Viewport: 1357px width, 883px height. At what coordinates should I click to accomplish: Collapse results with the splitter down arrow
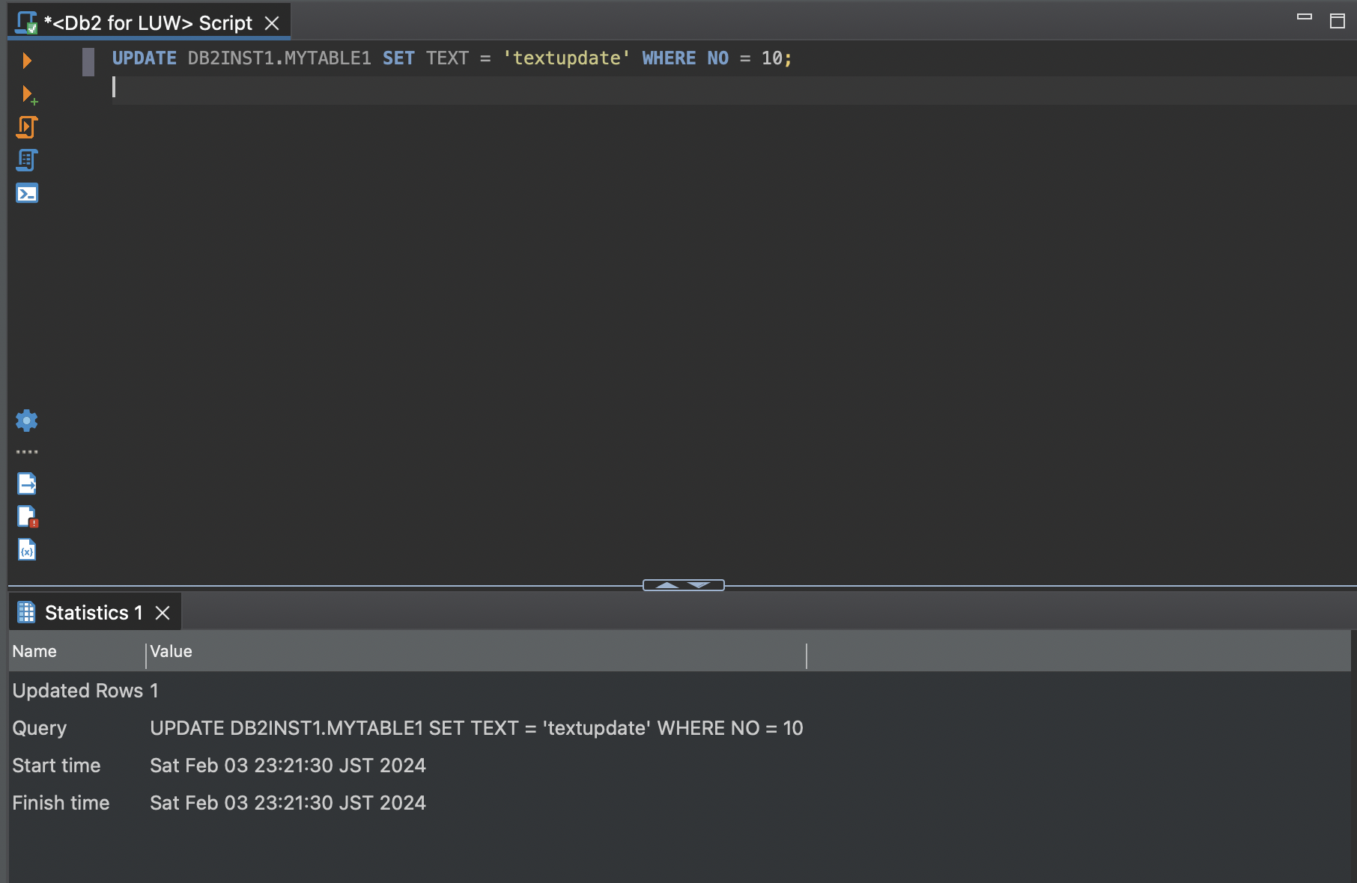pos(699,585)
